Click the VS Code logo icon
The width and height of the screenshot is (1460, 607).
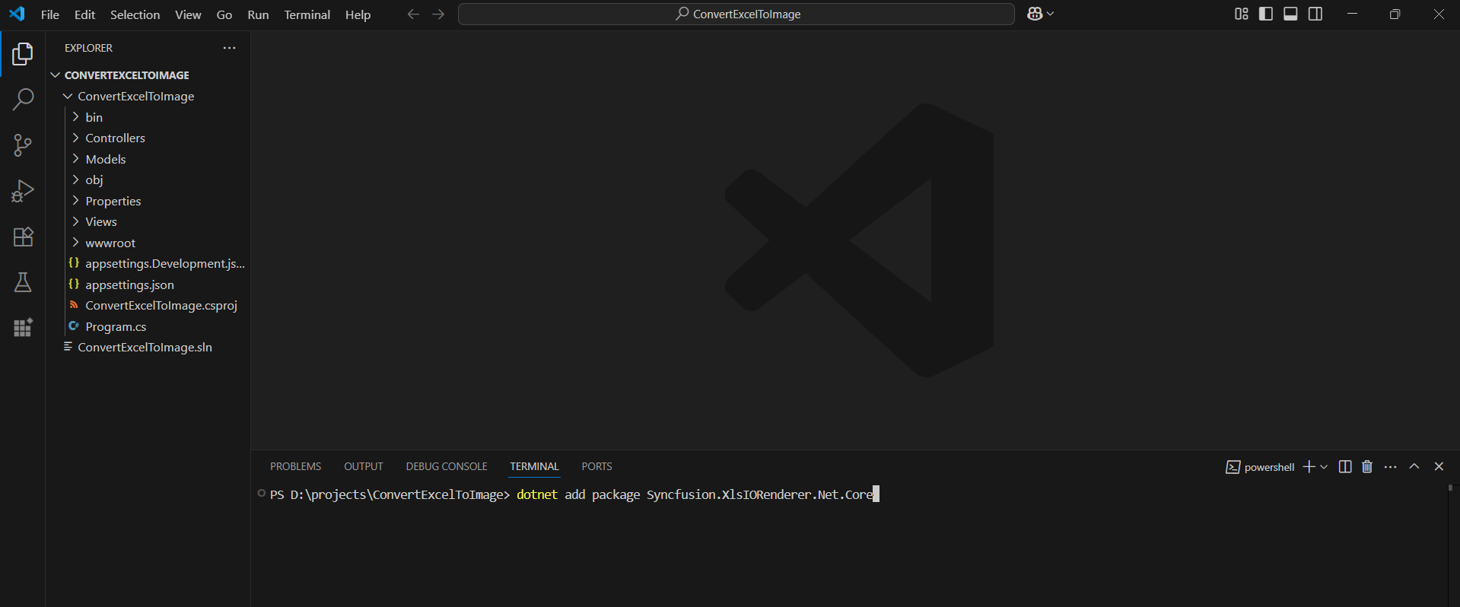[x=17, y=14]
